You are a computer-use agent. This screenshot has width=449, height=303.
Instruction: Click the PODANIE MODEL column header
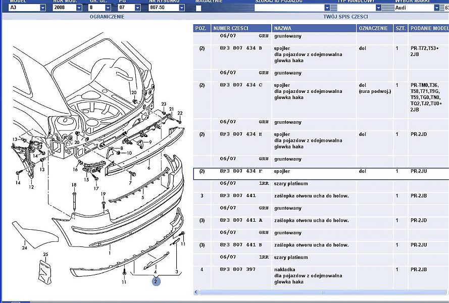coord(429,28)
